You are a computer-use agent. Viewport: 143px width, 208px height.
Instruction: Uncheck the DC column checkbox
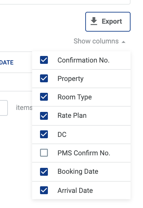tap(44, 134)
